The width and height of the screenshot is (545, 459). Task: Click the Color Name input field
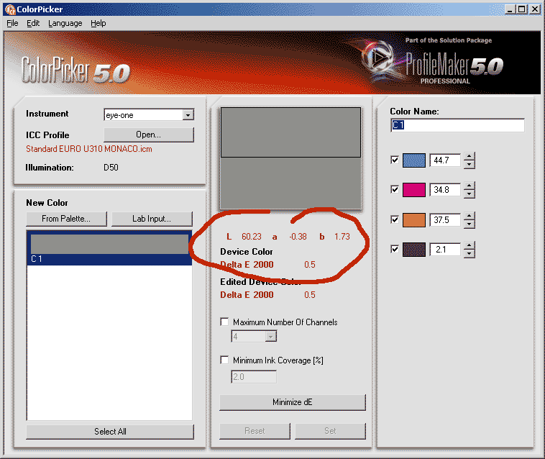pos(457,125)
